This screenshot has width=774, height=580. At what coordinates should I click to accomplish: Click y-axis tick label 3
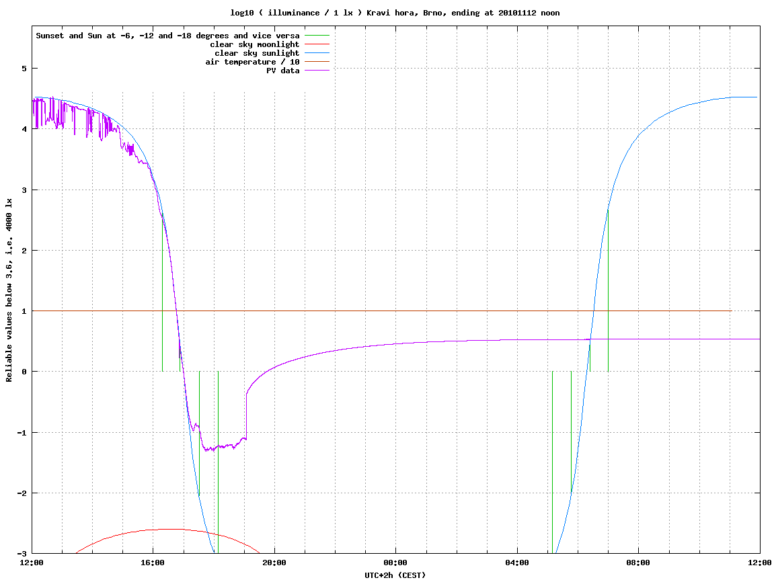[x=24, y=190]
